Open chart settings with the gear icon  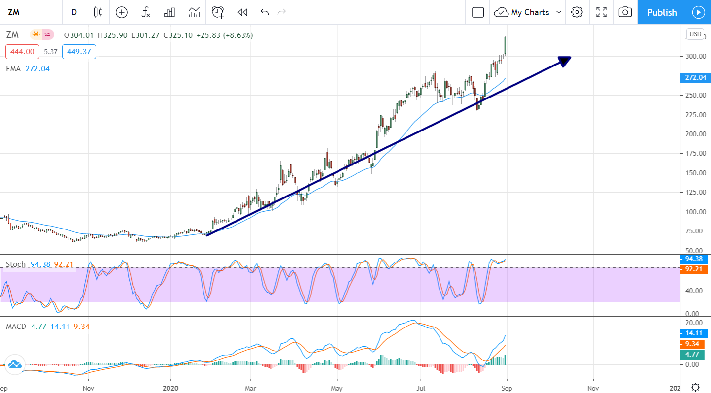point(577,12)
